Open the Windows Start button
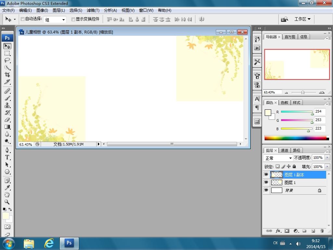This screenshot has height=250, width=333. [9, 243]
